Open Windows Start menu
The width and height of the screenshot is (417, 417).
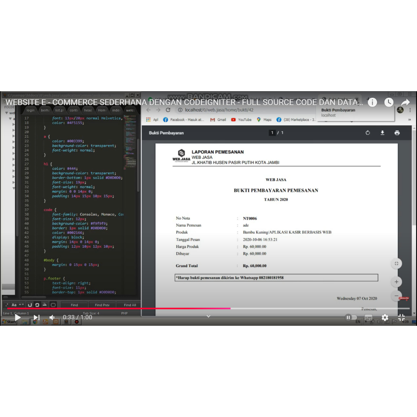[9, 322]
